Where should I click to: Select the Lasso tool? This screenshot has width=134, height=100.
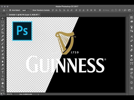pyautogui.click(x=3, y=26)
